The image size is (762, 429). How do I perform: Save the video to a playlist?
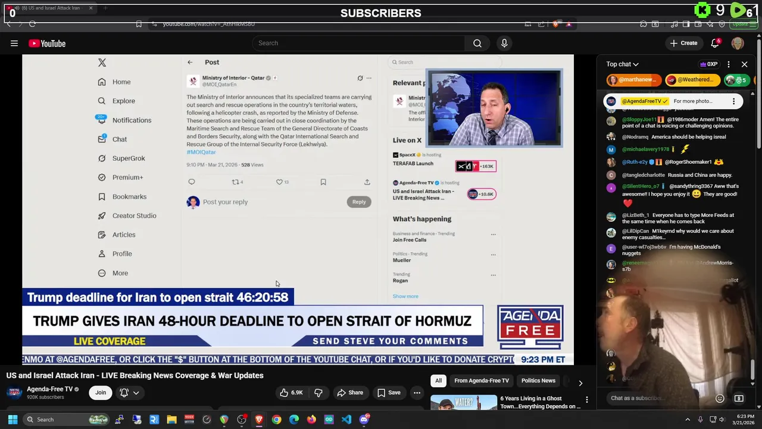(x=389, y=393)
